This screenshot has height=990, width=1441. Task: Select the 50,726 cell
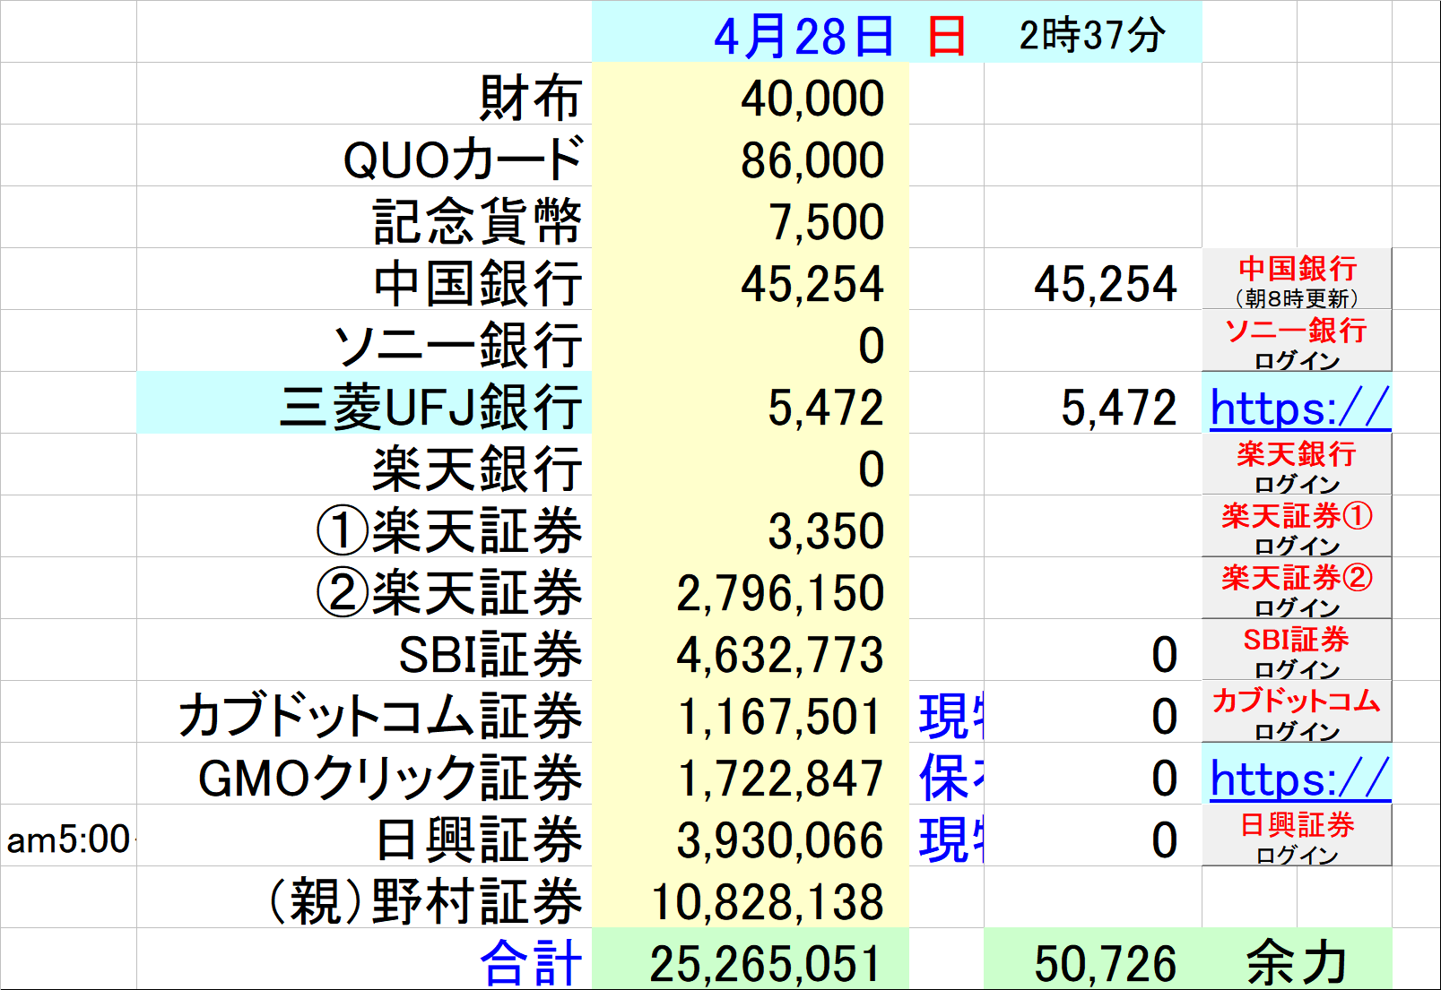[1093, 959]
